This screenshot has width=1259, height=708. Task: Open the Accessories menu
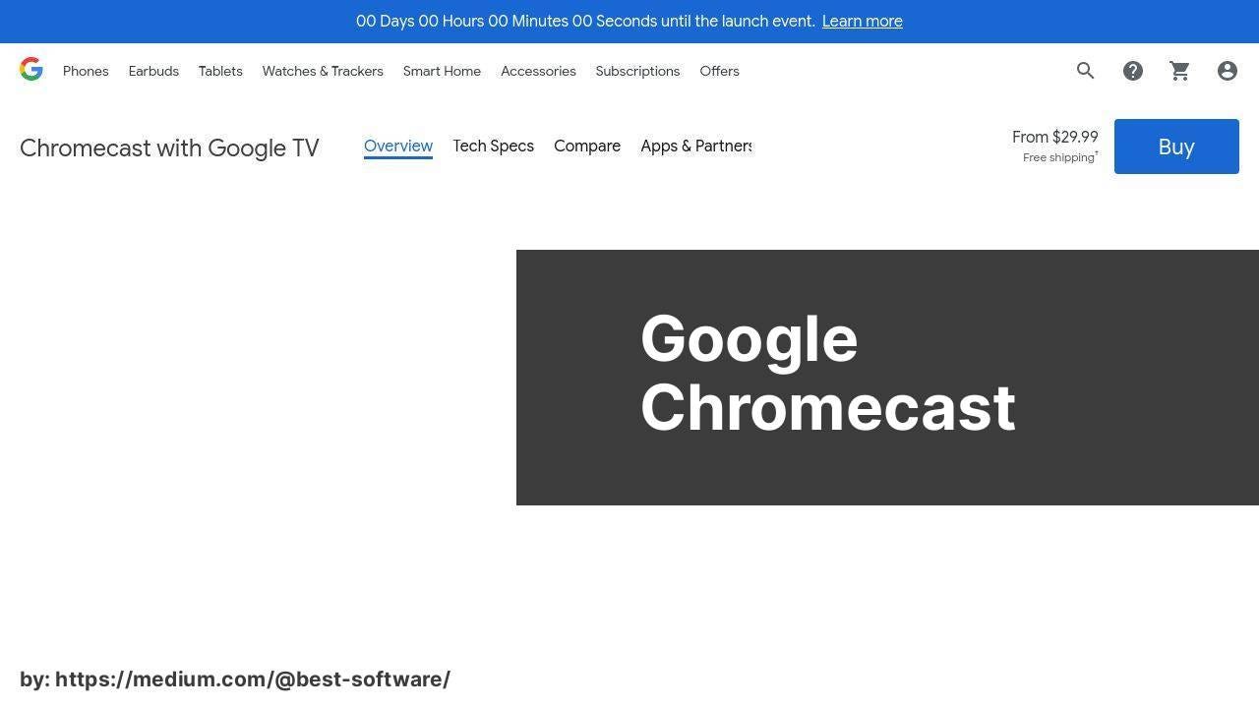pos(538,71)
